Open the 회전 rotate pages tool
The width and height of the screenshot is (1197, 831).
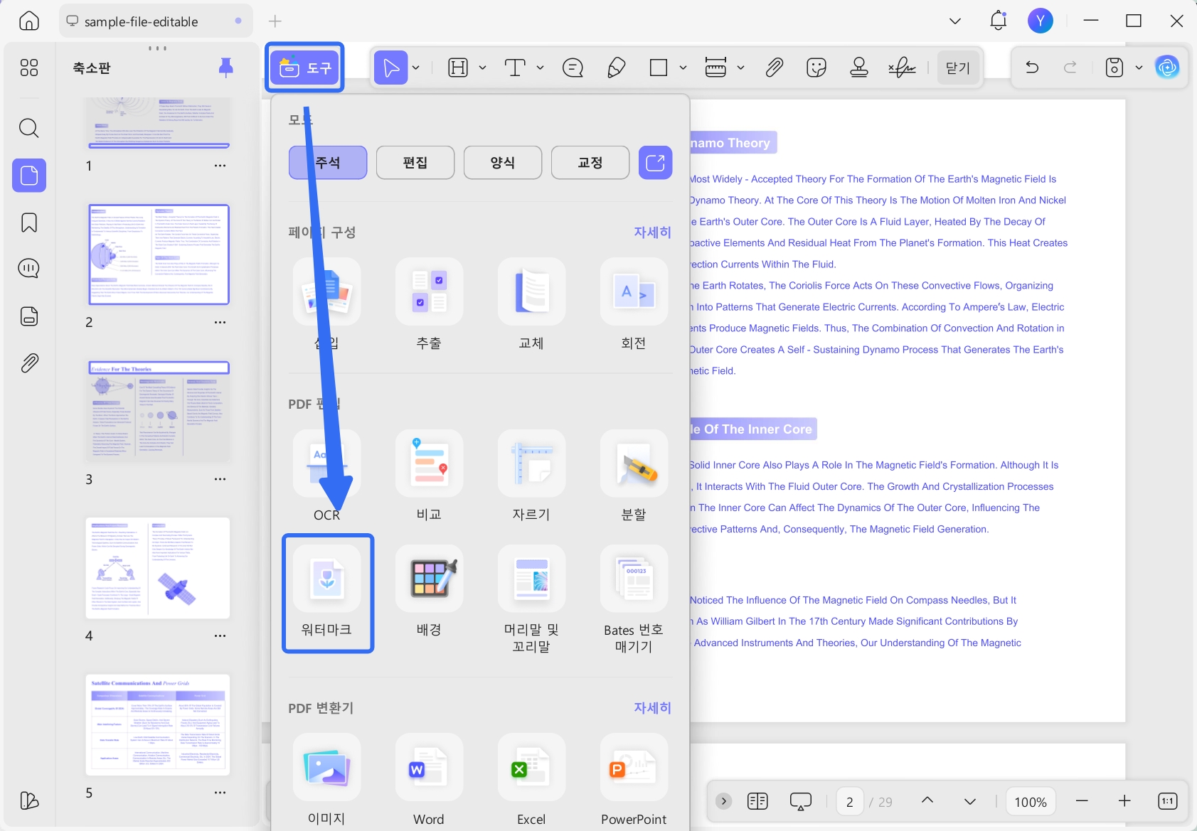click(634, 304)
